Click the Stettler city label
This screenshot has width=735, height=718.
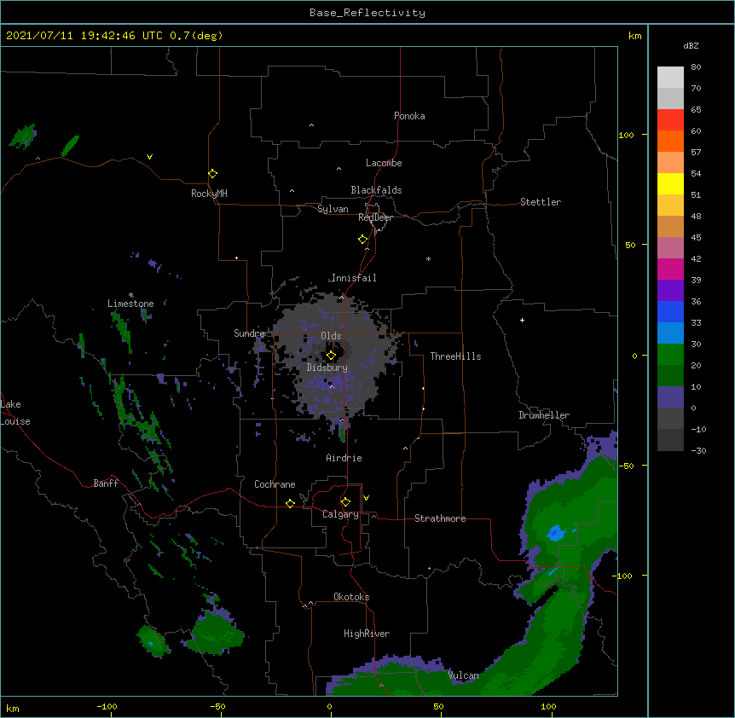click(541, 202)
